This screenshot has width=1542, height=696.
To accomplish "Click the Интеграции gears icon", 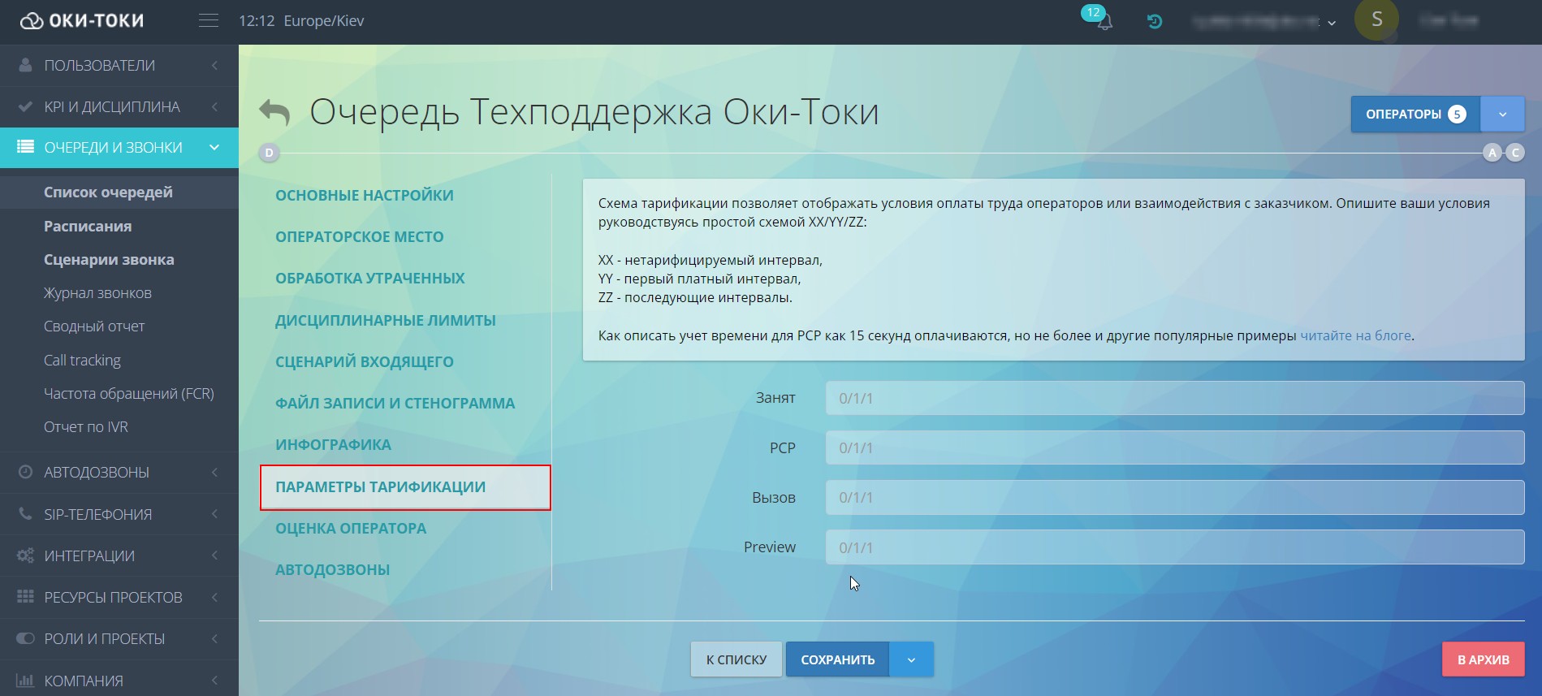I will click(x=25, y=556).
